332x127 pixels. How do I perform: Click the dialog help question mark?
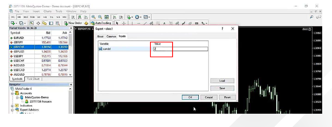click(x=222, y=29)
